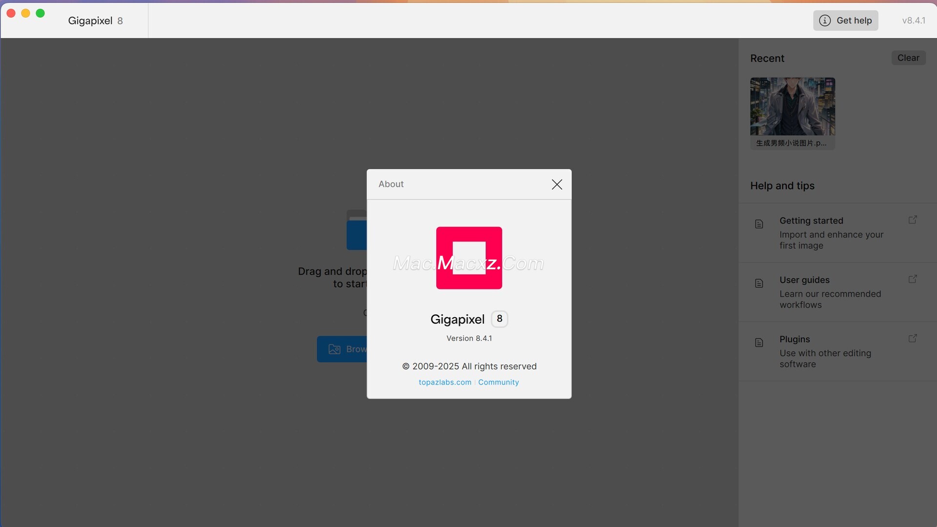Click the Version 8.4.1 text
The height and width of the screenshot is (527, 937).
(469, 338)
